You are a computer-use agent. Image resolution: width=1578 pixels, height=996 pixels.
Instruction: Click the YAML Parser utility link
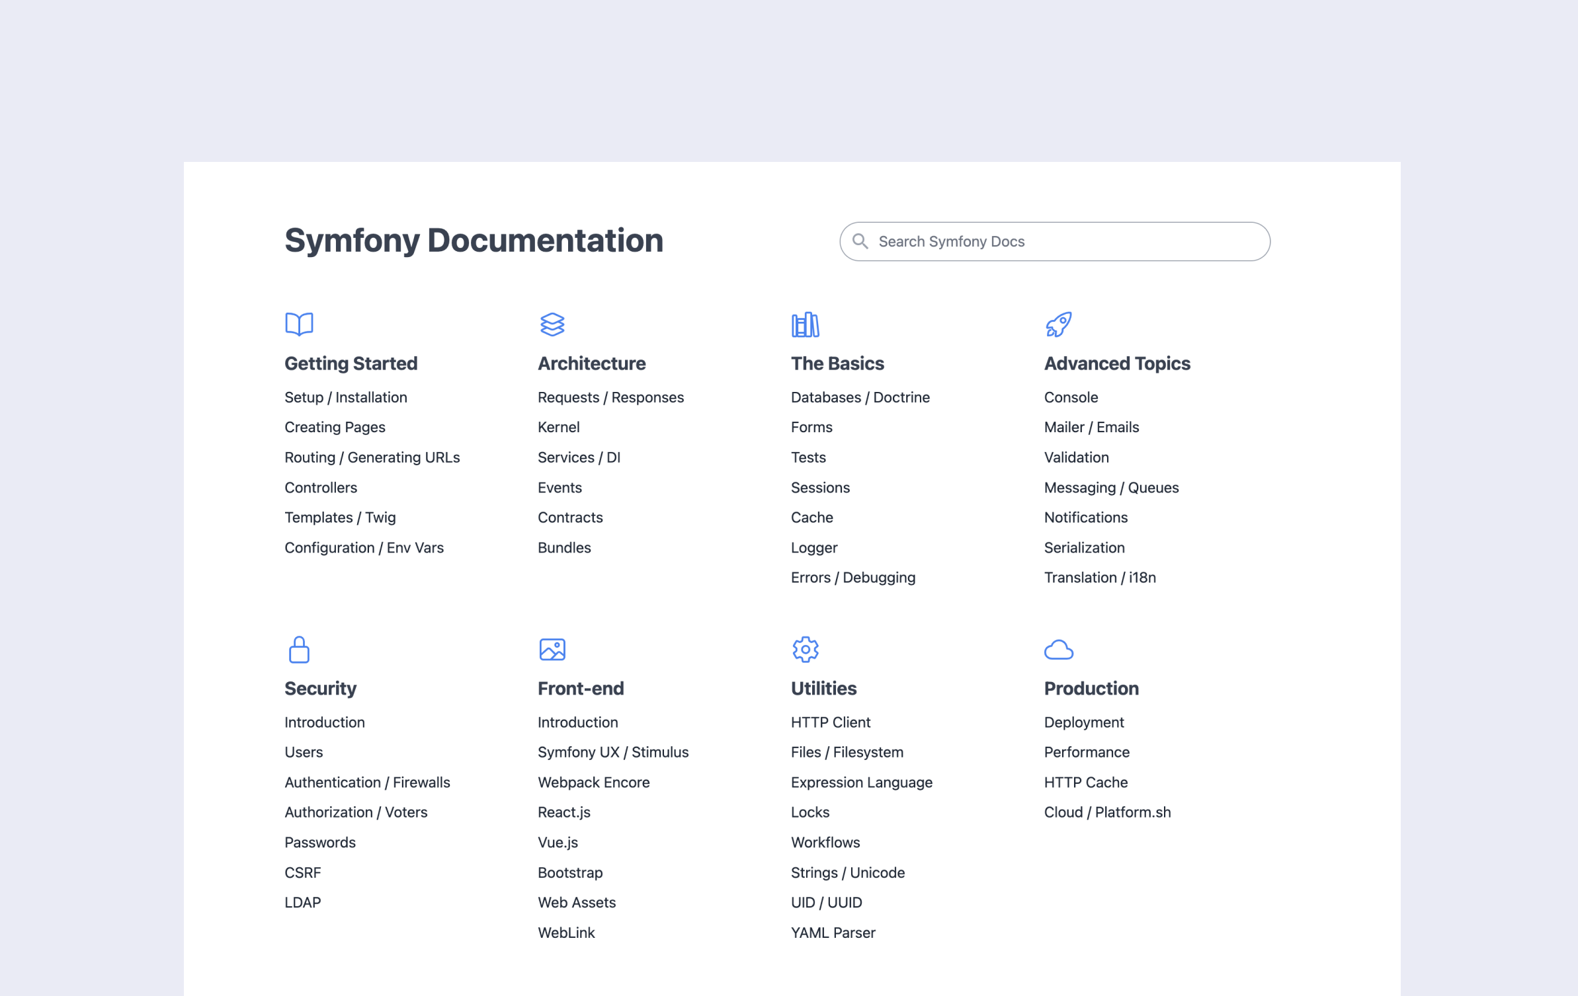coord(833,932)
